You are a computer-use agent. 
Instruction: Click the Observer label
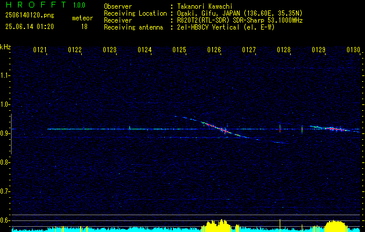tap(118, 6)
